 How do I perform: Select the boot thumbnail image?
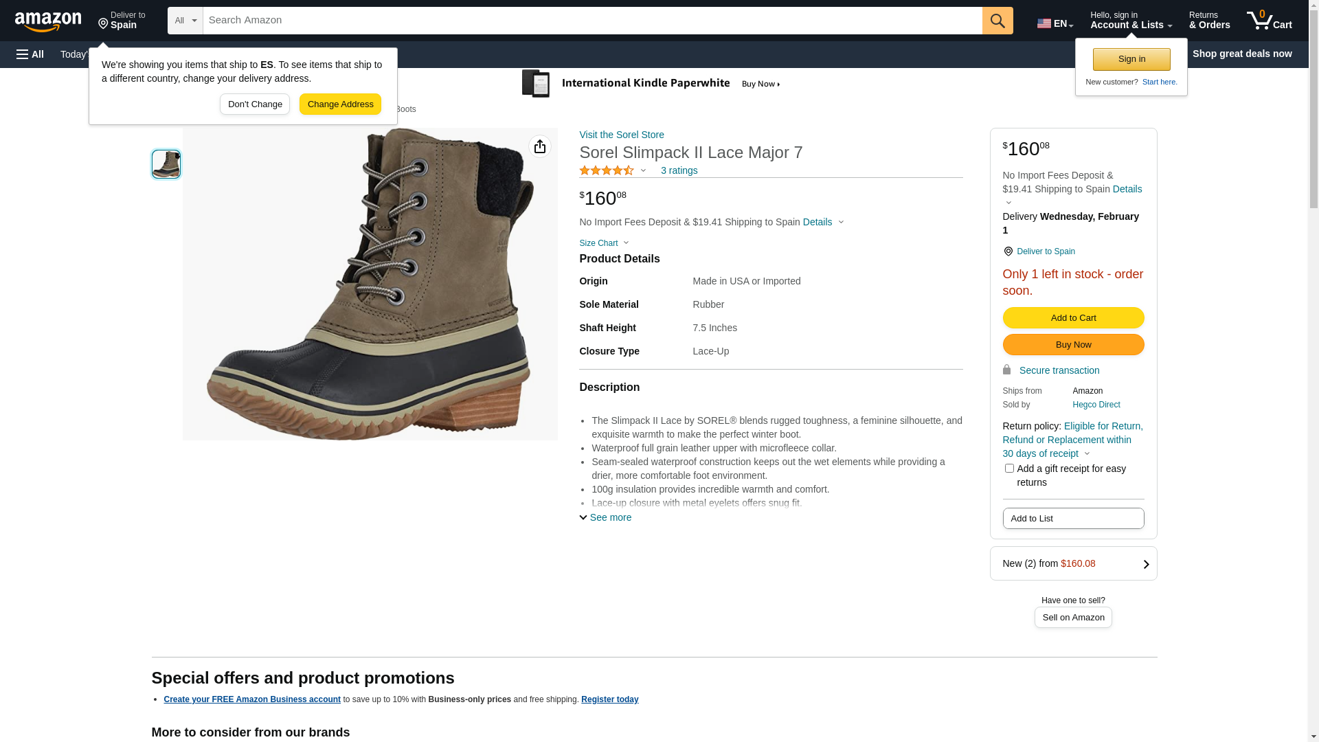(166, 164)
